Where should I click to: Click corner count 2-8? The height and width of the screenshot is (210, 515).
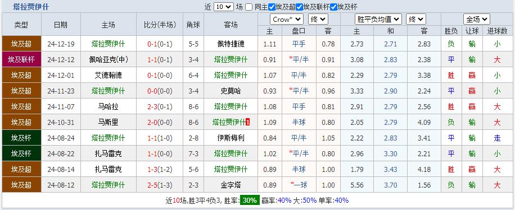[x=193, y=138]
